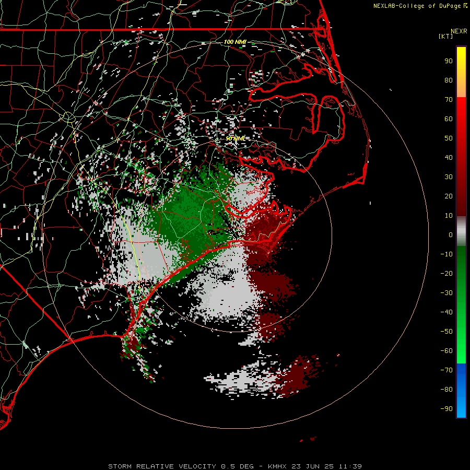Click the 10 value on velocity scale
This screenshot has height=470, width=470.
coord(449,216)
